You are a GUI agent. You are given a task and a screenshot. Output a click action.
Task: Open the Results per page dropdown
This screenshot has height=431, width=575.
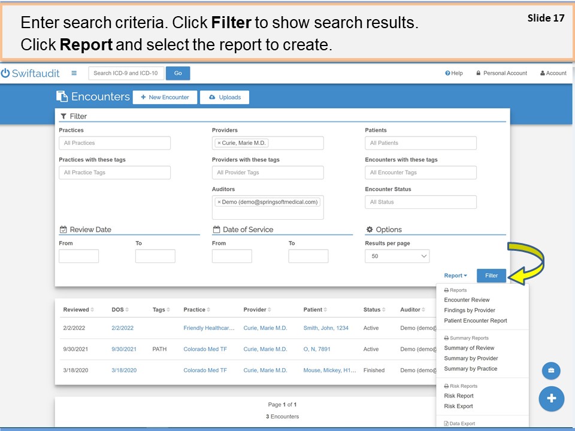pyautogui.click(x=397, y=256)
